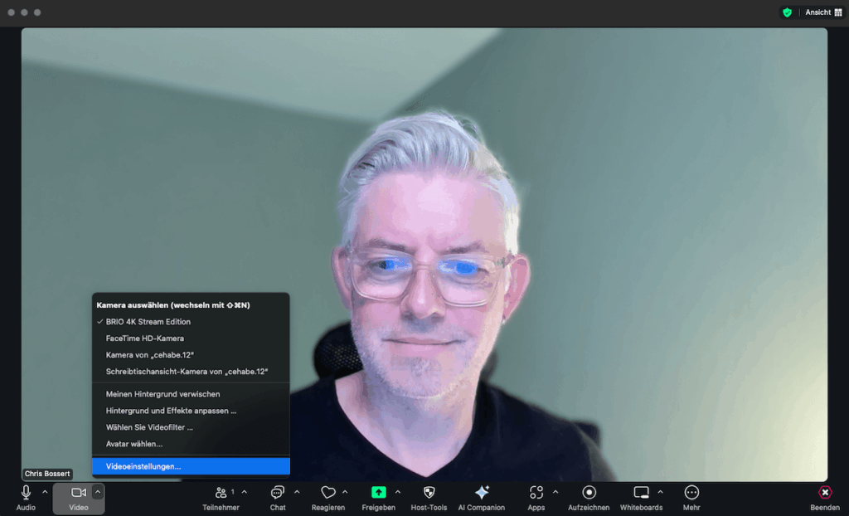This screenshot has width=849, height=516.
Task: Start recording with Aufzeichnen
Action: [x=589, y=493]
